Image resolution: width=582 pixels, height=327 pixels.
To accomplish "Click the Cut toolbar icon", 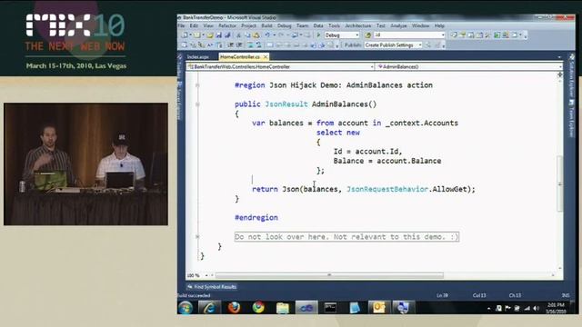I will point(238,35).
